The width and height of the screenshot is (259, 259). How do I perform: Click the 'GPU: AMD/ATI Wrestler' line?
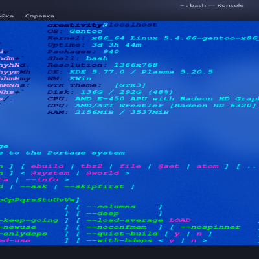(152, 106)
